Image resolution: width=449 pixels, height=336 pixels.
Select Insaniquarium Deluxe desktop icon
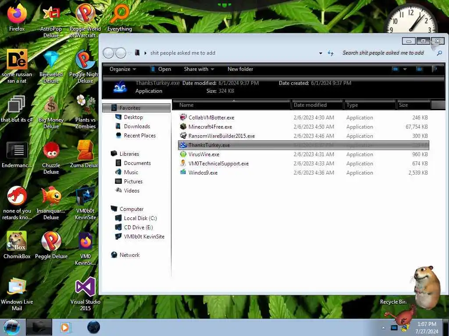(x=51, y=203)
